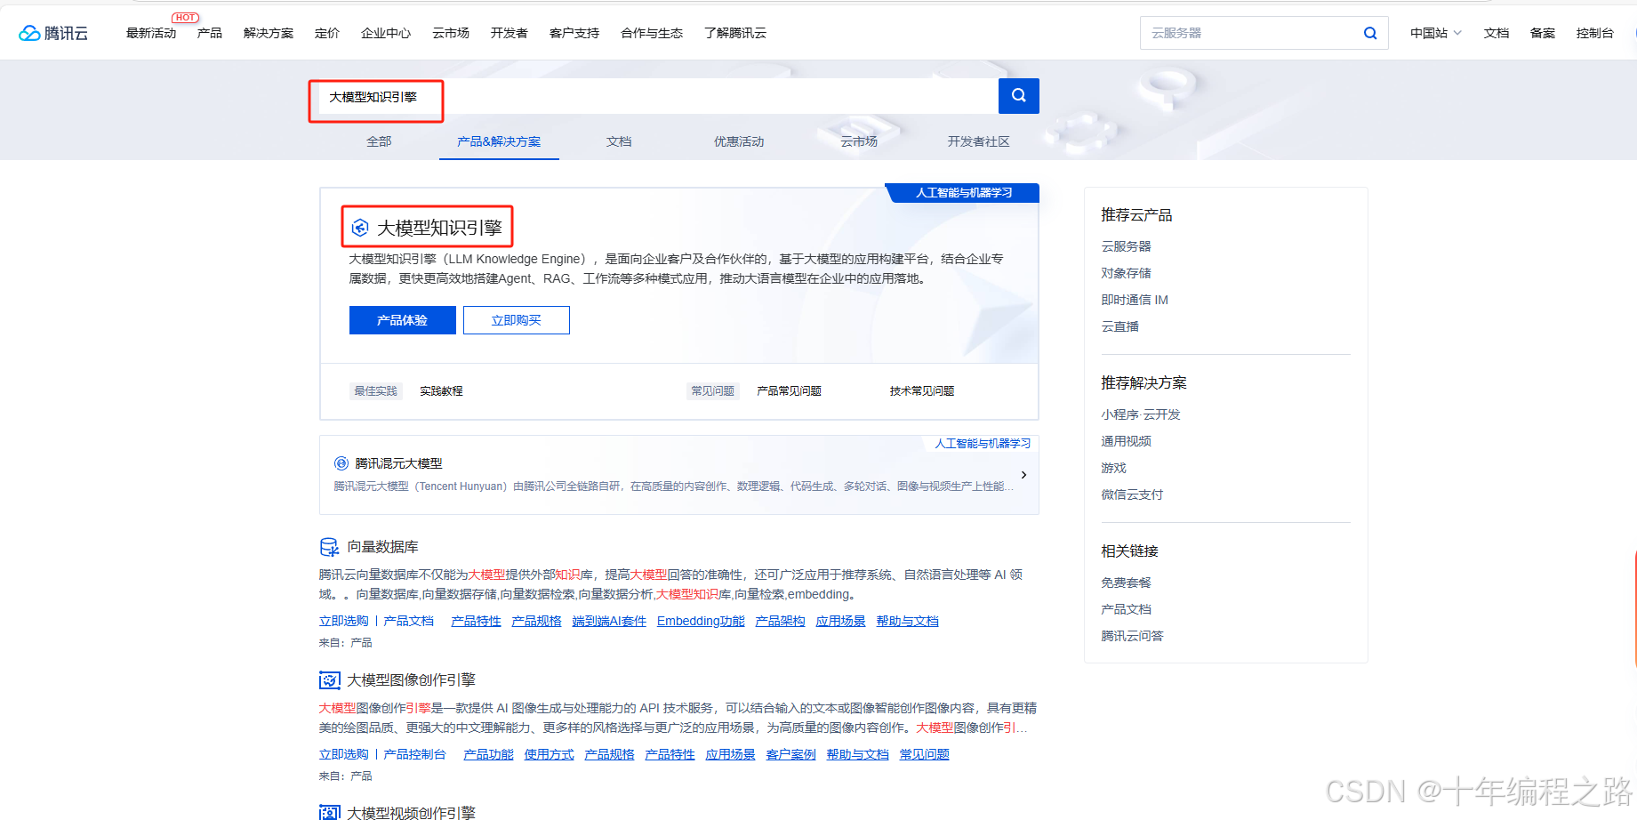
Task: Open the 客户案例 link
Action: tap(790, 754)
